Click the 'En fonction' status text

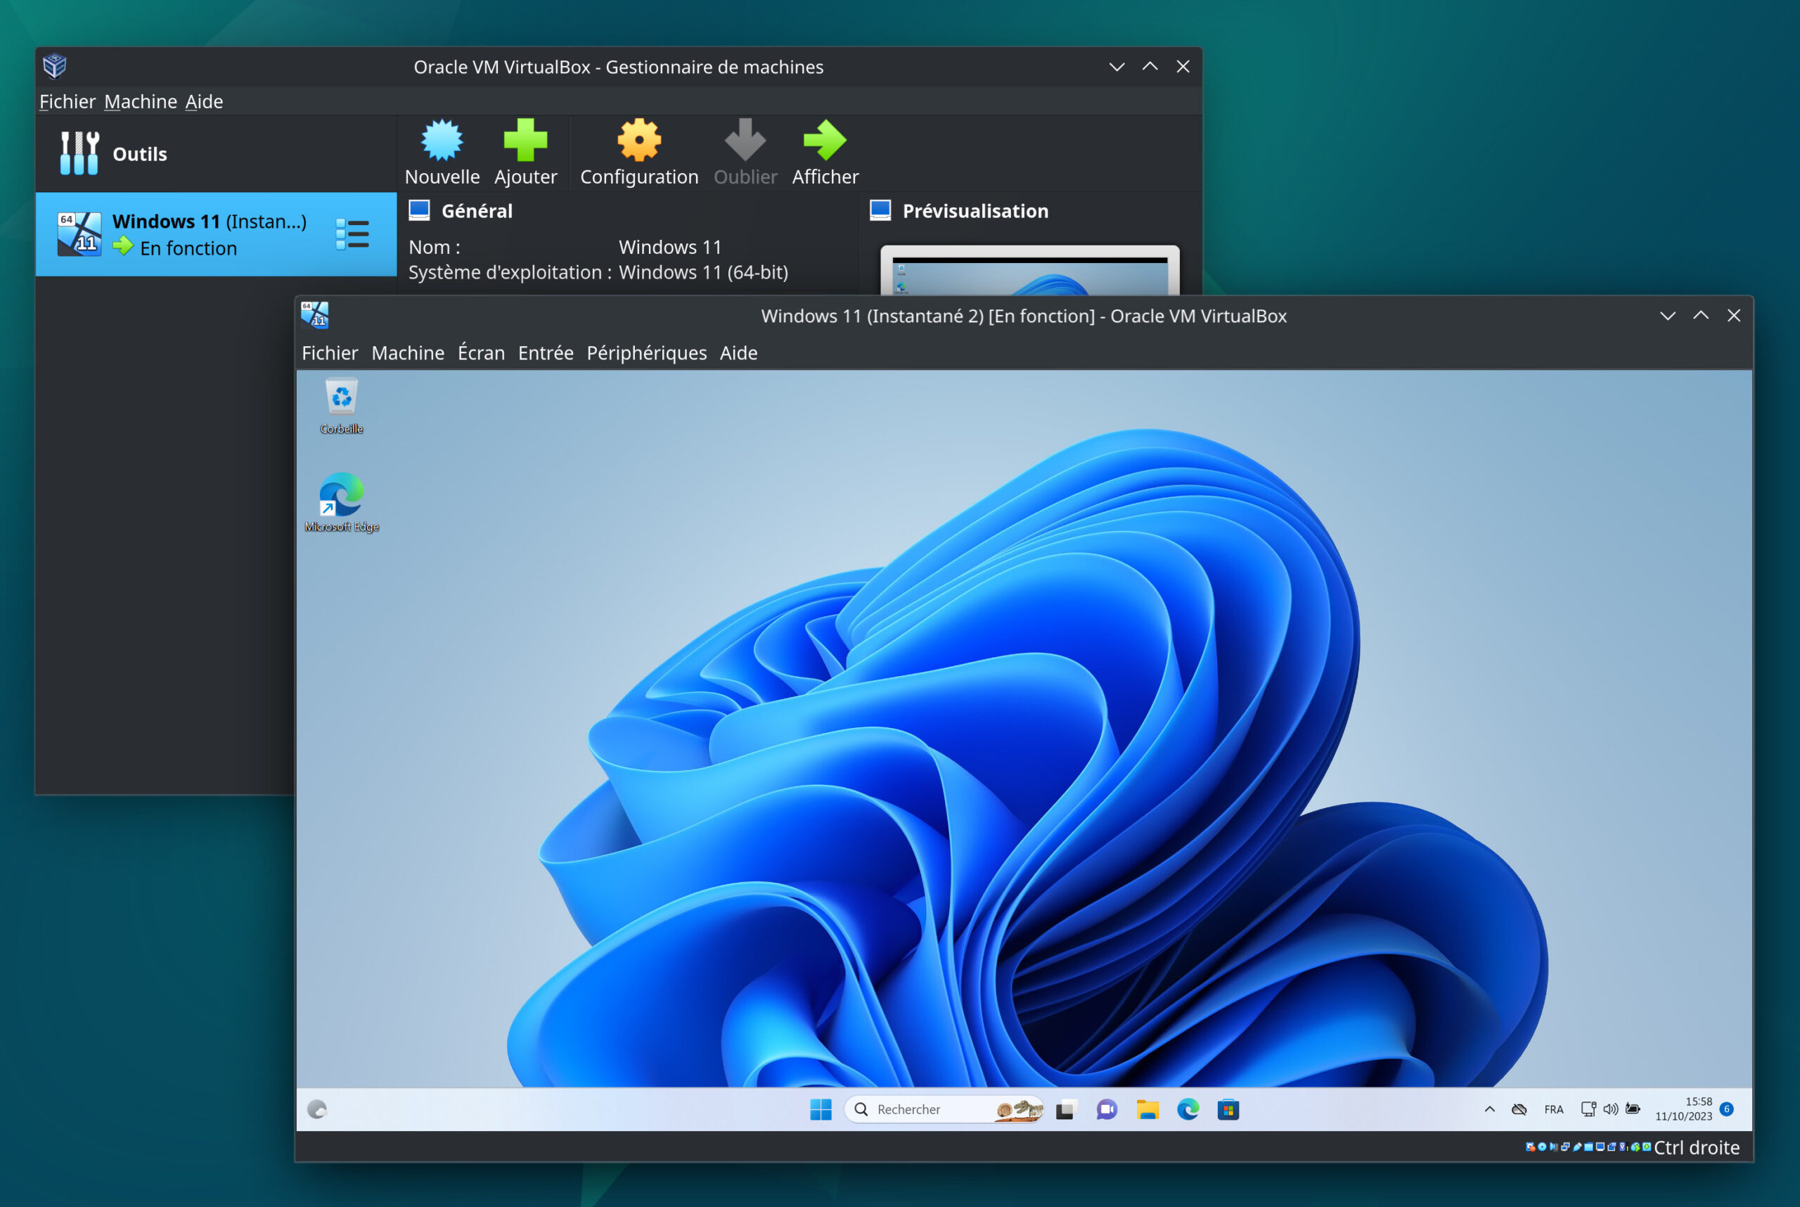tap(188, 248)
